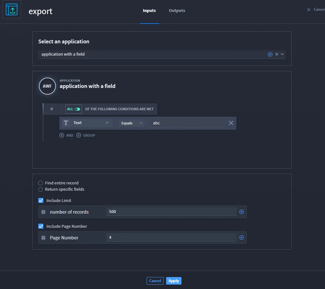Click the Apply button
Image resolution: width=325 pixels, height=289 pixels.
174,281
